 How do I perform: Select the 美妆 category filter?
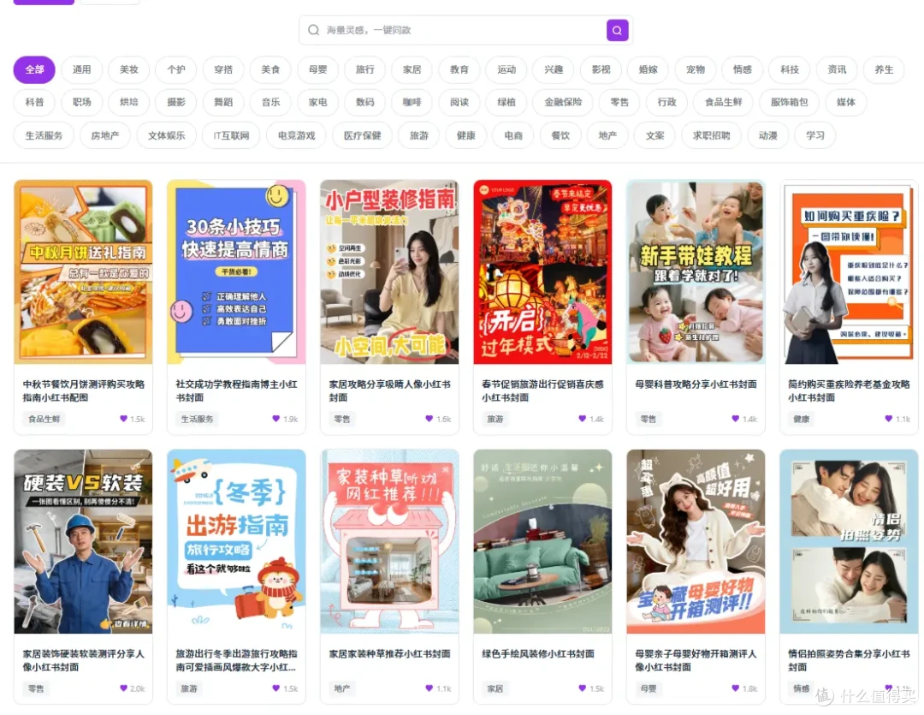tap(129, 69)
